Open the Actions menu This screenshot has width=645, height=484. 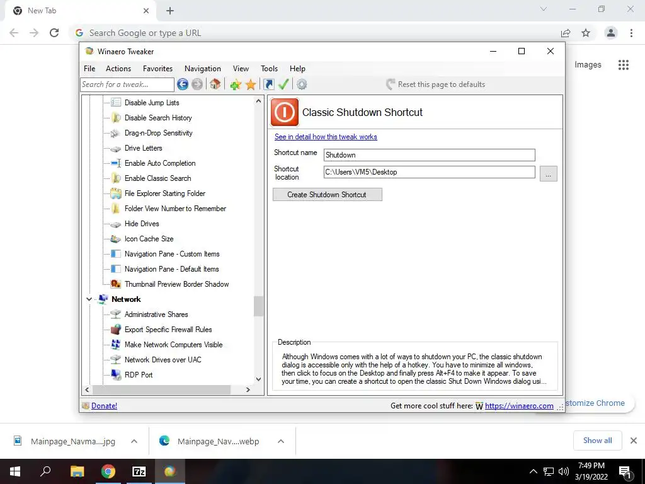click(118, 69)
